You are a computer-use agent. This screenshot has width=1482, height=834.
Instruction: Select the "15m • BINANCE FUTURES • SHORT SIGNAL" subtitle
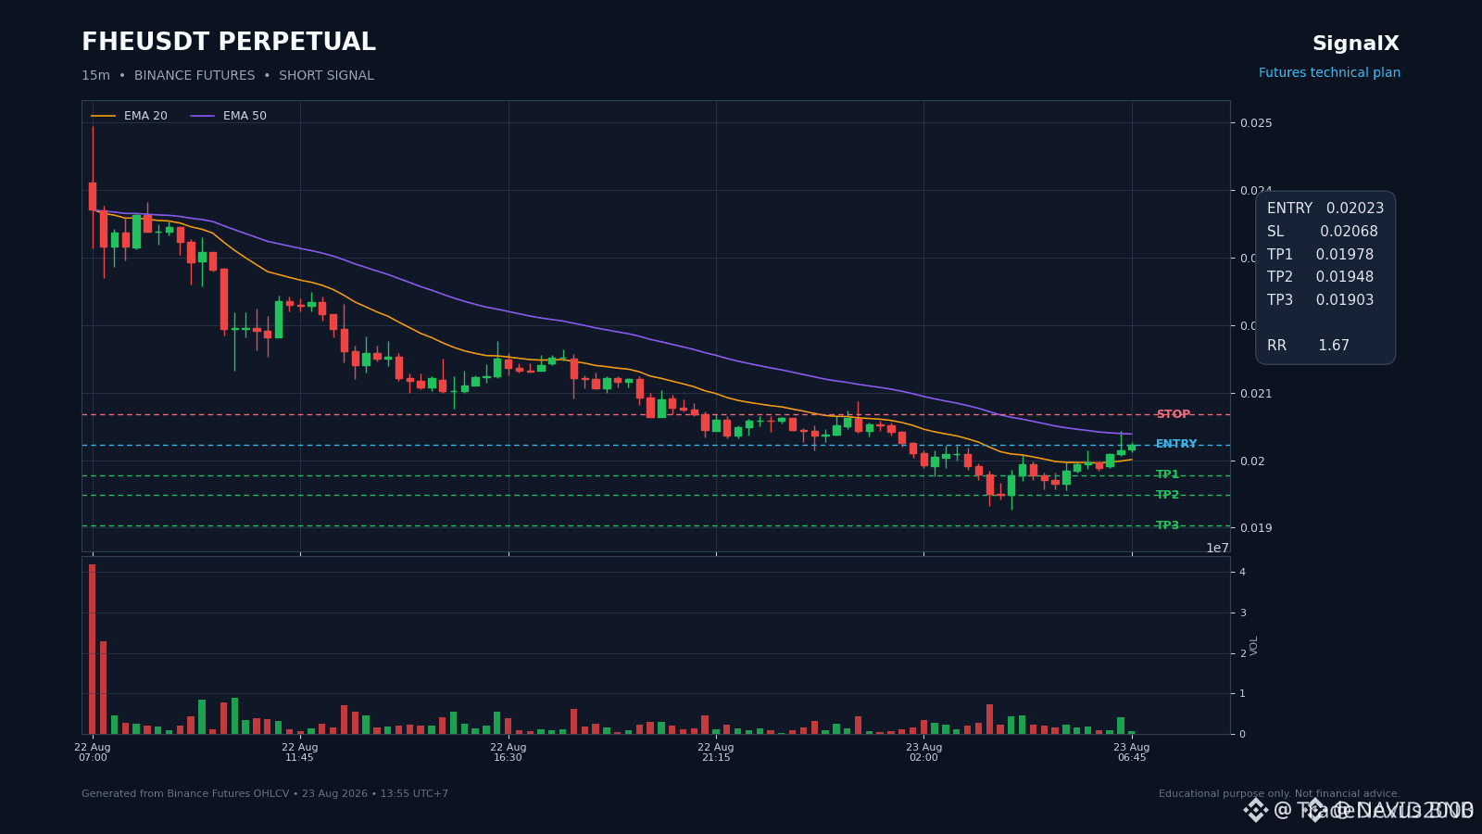coord(228,76)
